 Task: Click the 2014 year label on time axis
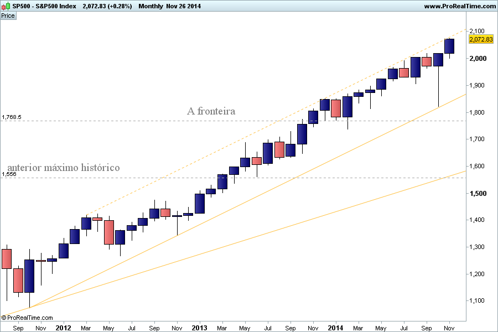click(x=335, y=328)
